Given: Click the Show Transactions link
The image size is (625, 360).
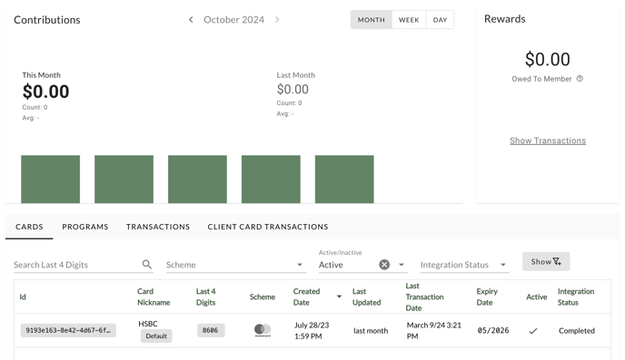Looking at the screenshot, I should coord(548,141).
